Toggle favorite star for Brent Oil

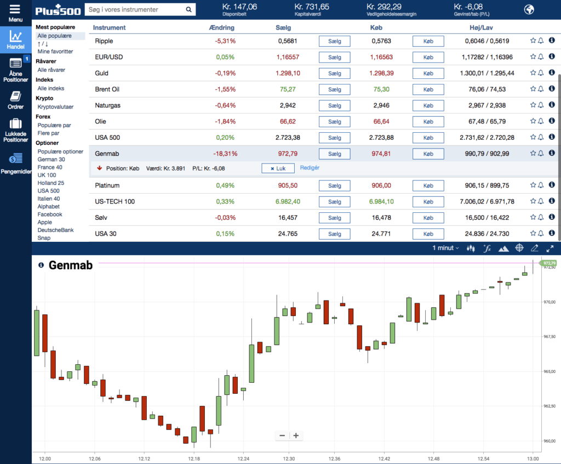pos(533,88)
